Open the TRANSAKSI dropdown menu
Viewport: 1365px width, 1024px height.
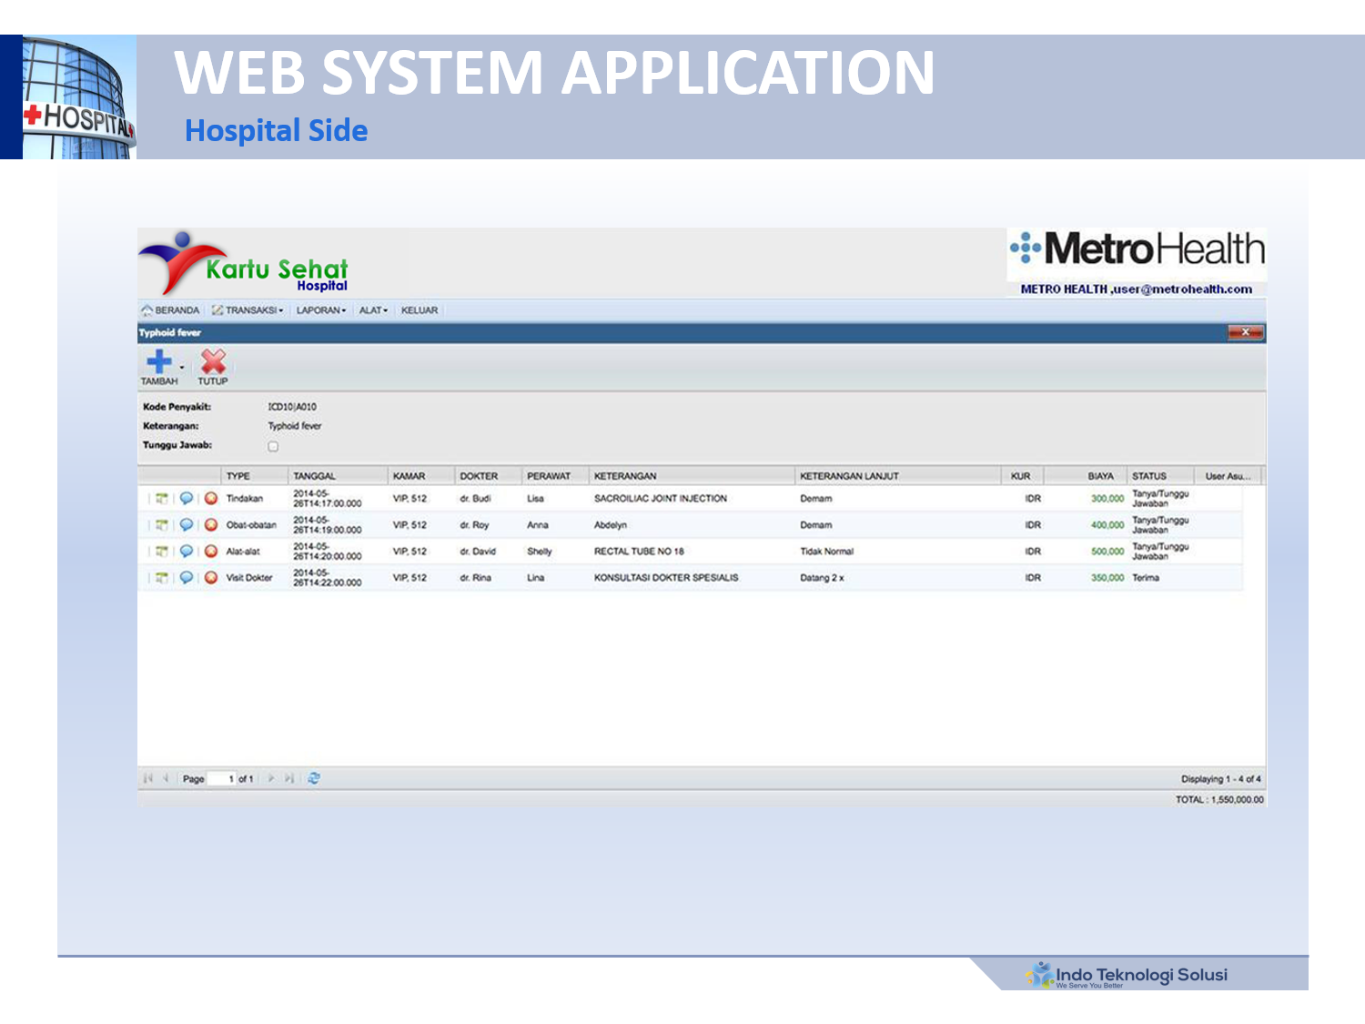point(248,310)
